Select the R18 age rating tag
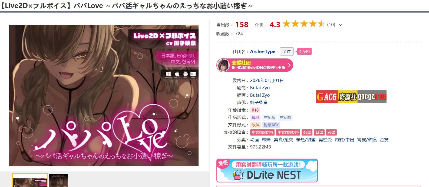The image size is (429, 187). tap(255, 110)
